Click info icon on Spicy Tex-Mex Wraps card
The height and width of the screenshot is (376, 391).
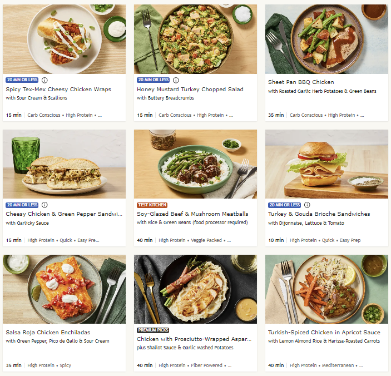coord(44,80)
